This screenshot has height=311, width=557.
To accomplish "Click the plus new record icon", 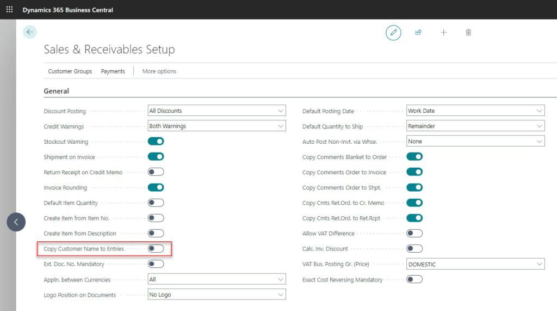I will pyautogui.click(x=443, y=33).
